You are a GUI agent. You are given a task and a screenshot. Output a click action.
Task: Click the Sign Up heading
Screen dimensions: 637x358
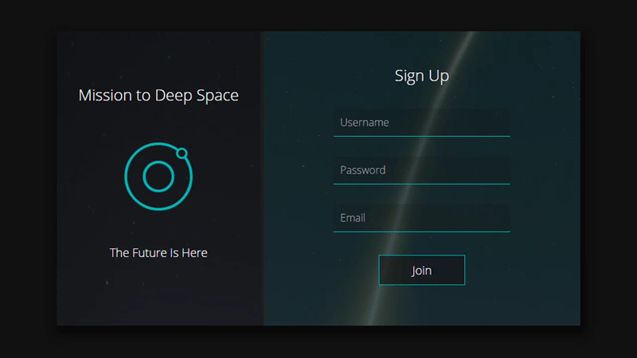pyautogui.click(x=422, y=76)
